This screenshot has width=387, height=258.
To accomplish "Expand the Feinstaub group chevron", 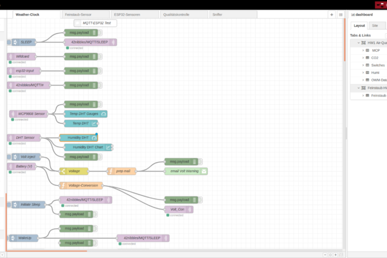I will [363, 96].
